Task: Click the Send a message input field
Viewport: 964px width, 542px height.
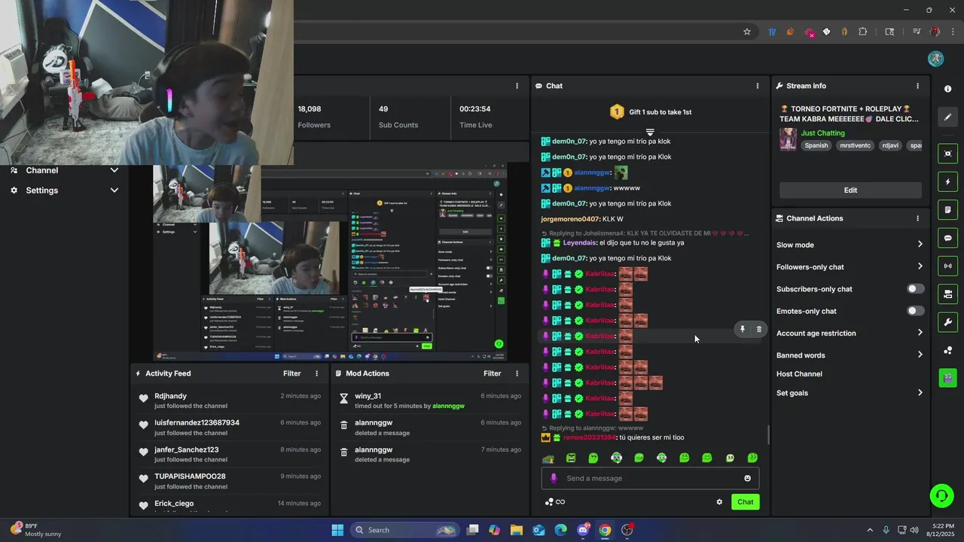Action: [x=650, y=478]
